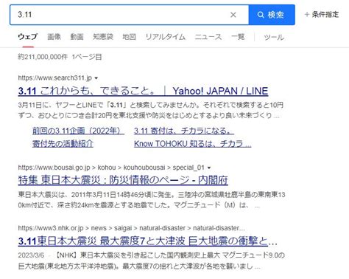This screenshot has height=279, width=349.
Task: Open sitelink 3.11 寄付は、チカラになる。
Action: click(184, 131)
